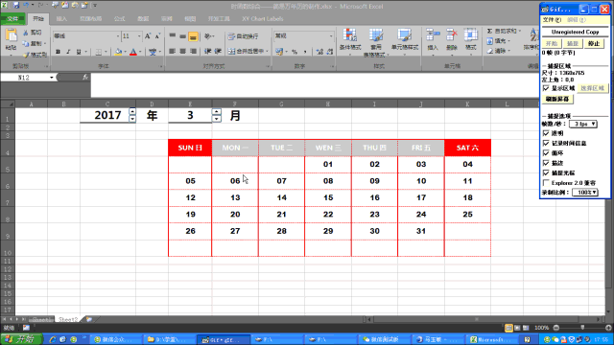Align cell text to the left

point(173,51)
